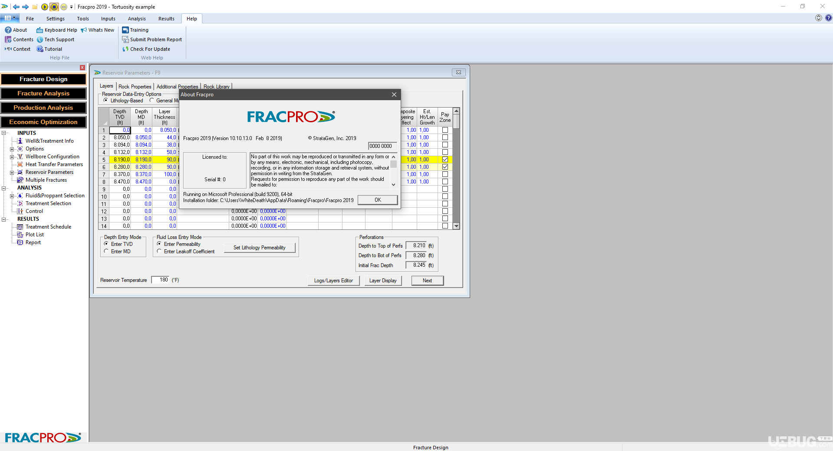Close the About Fracpro dialog
This screenshot has width=833, height=451.
pos(394,95)
